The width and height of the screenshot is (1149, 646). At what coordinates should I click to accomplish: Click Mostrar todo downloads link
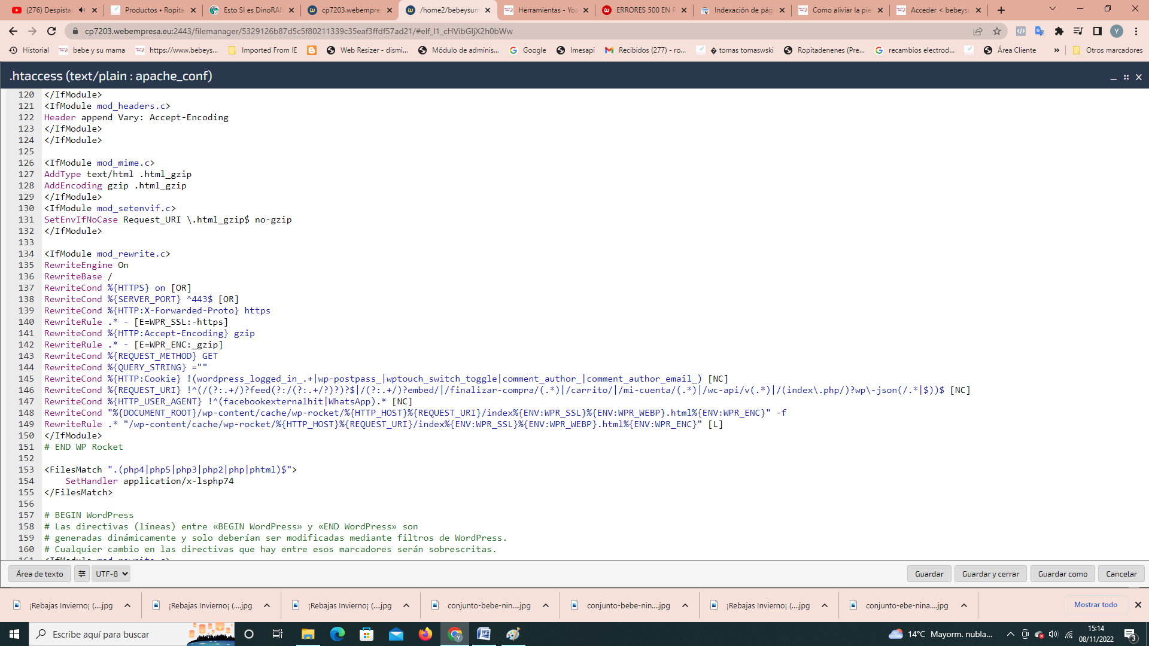(x=1095, y=605)
